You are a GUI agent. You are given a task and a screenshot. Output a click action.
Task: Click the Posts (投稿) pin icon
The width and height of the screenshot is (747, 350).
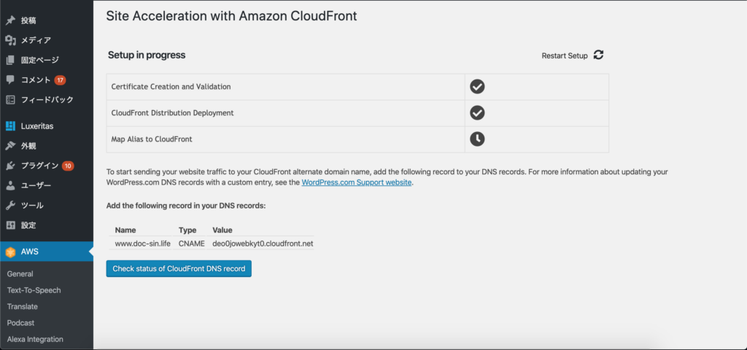pos(10,20)
